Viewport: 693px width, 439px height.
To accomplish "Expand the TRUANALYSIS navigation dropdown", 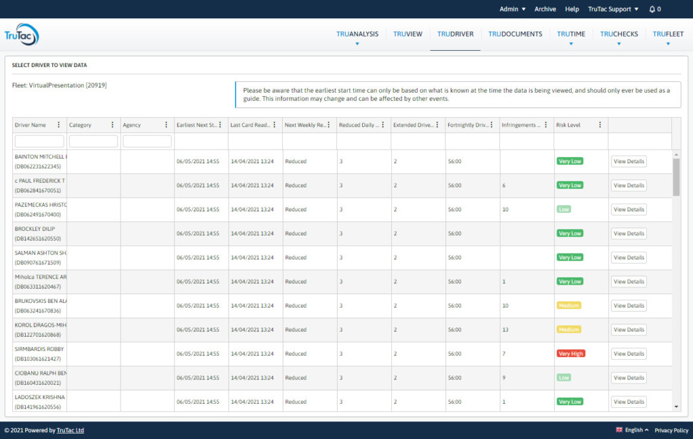I will point(357,35).
